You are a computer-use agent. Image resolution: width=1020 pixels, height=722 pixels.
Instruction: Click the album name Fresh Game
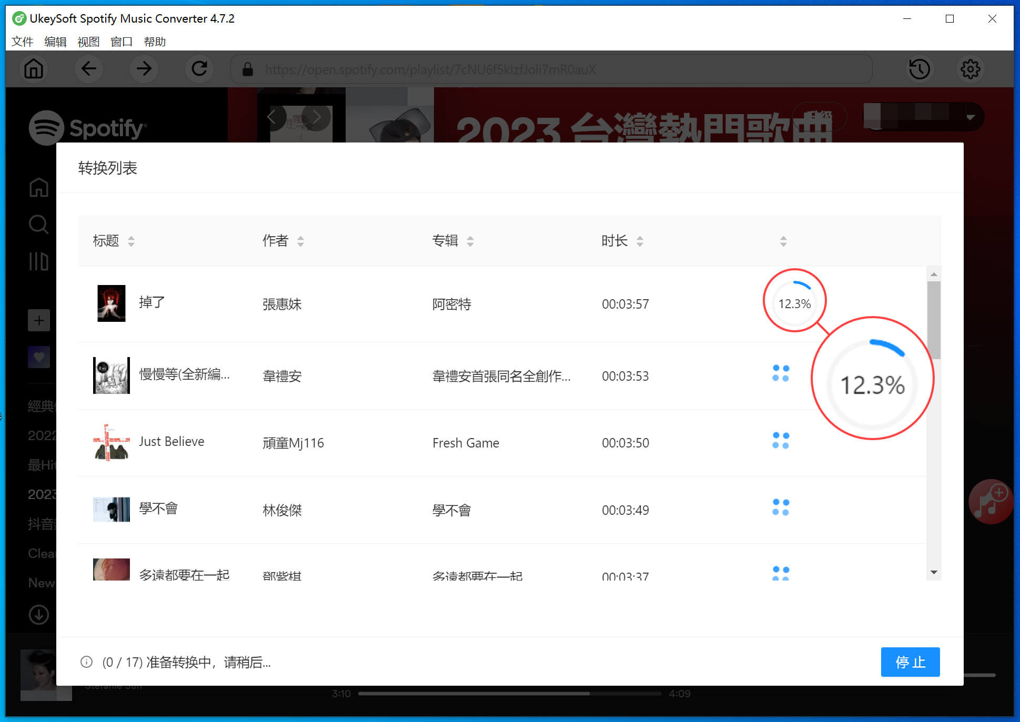tap(466, 443)
